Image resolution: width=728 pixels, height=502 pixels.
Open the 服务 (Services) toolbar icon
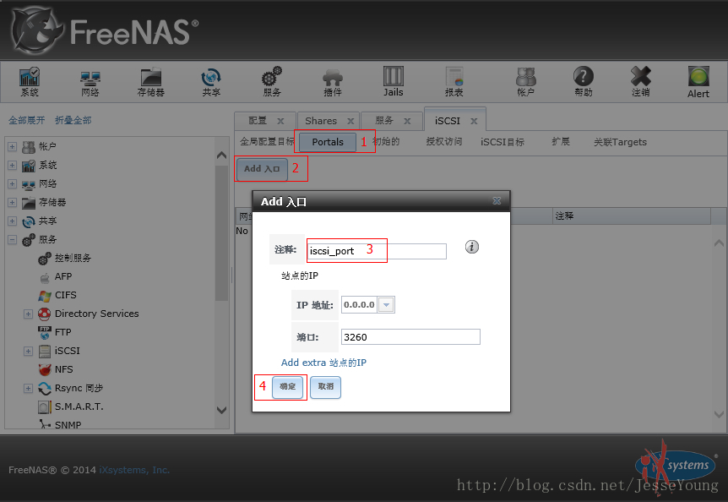tap(272, 82)
